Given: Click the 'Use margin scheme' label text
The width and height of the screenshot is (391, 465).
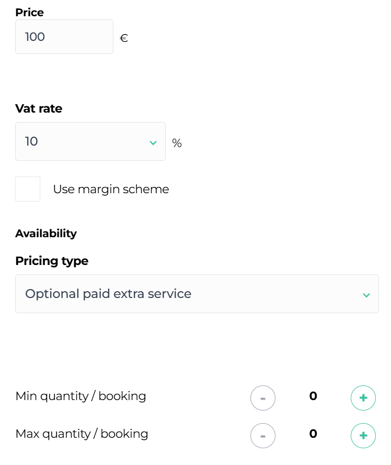Looking at the screenshot, I should [x=111, y=189].
